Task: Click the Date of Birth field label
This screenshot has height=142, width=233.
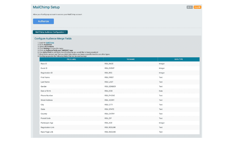Action: [46, 91]
